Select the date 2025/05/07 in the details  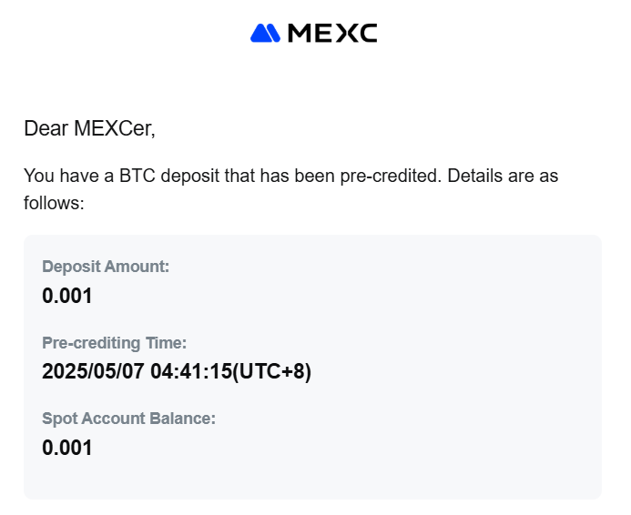(93, 371)
